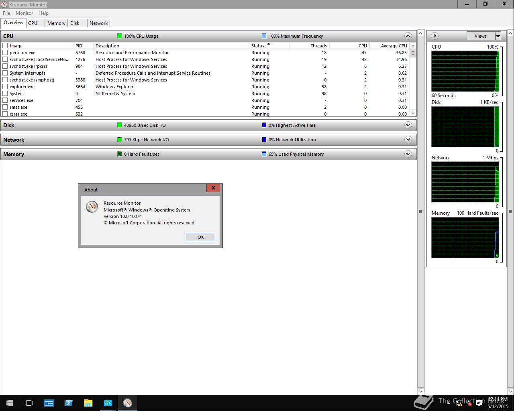Open File Explorer from taskbar
The width and height of the screenshot is (514, 411).
click(88, 403)
